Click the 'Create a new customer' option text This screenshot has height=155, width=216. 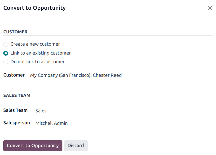point(35,44)
